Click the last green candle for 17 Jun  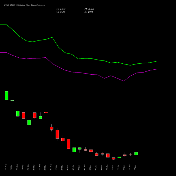(136, 153)
